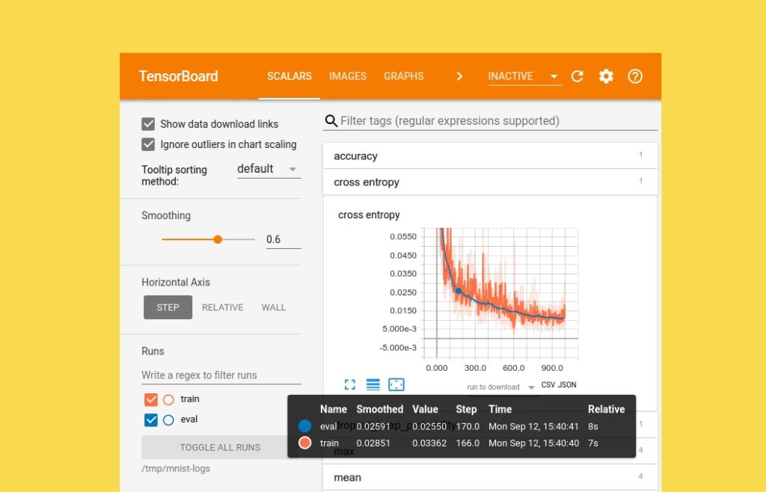Set horizontal axis to STEP

[168, 307]
